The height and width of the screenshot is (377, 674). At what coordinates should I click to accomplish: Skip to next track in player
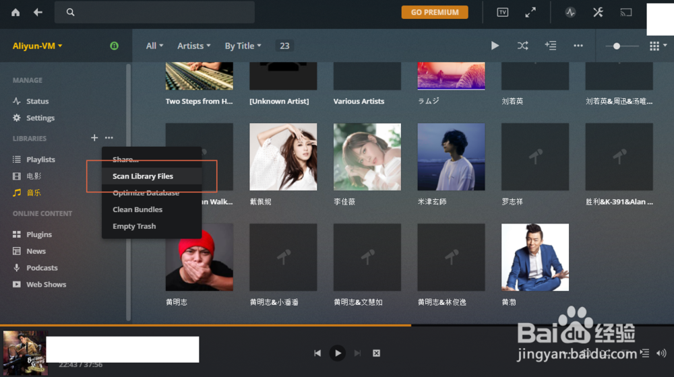point(358,353)
